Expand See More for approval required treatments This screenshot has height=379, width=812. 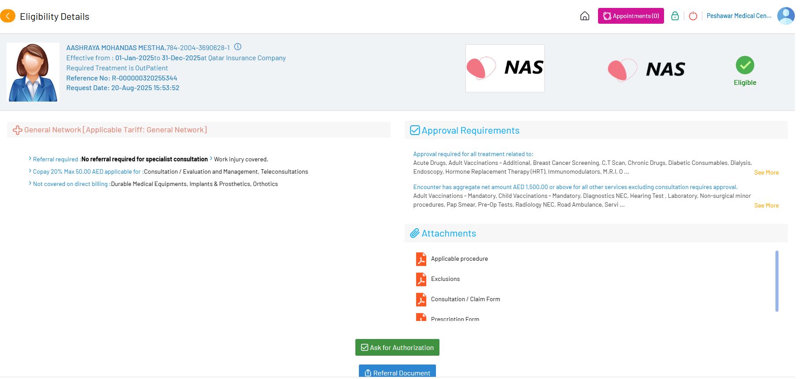pos(766,173)
